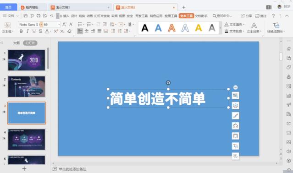
Task: Open Print Preview from quick access toolbar
Action: coord(45,16)
